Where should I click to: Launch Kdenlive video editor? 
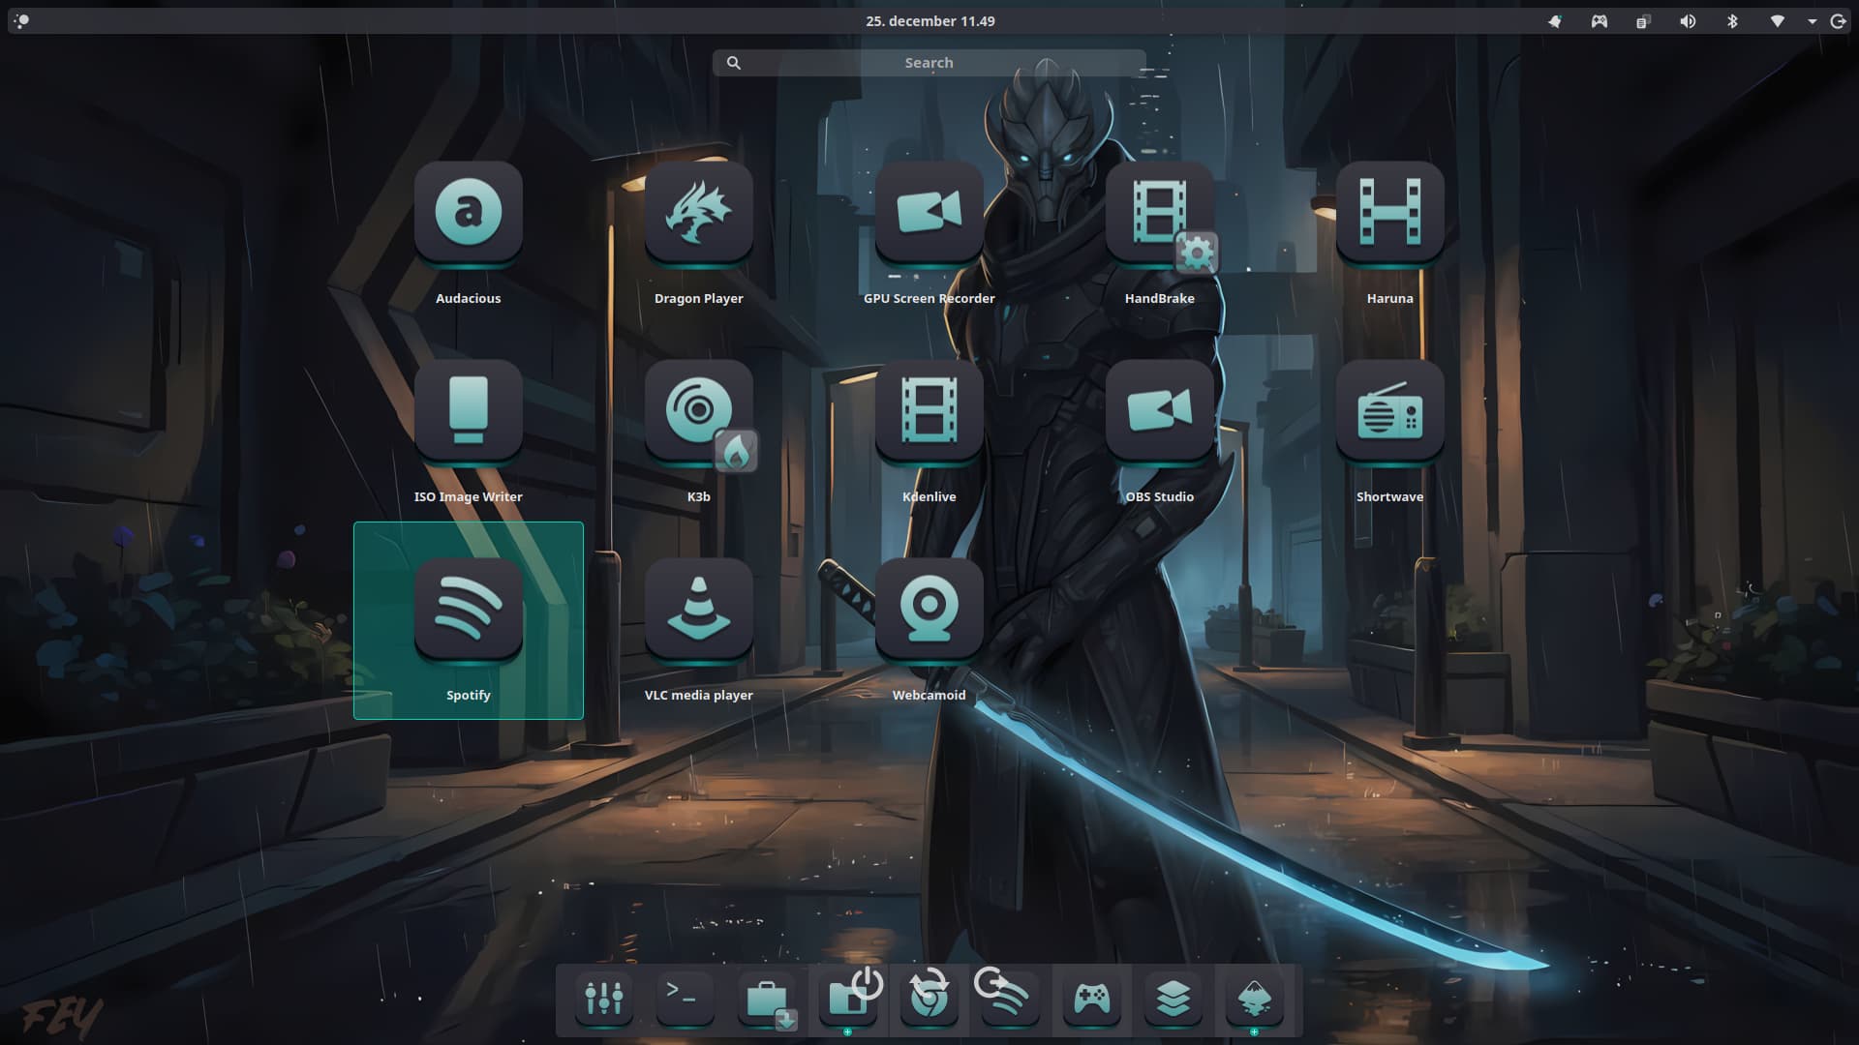[x=929, y=410]
